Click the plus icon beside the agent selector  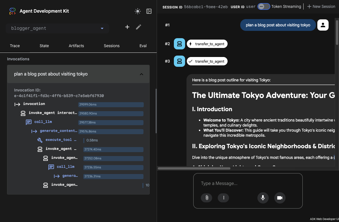[x=127, y=27]
